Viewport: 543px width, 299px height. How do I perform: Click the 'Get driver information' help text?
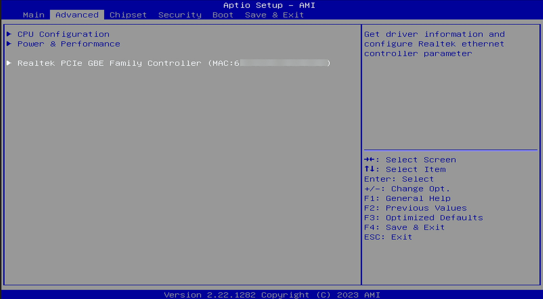tap(434, 44)
